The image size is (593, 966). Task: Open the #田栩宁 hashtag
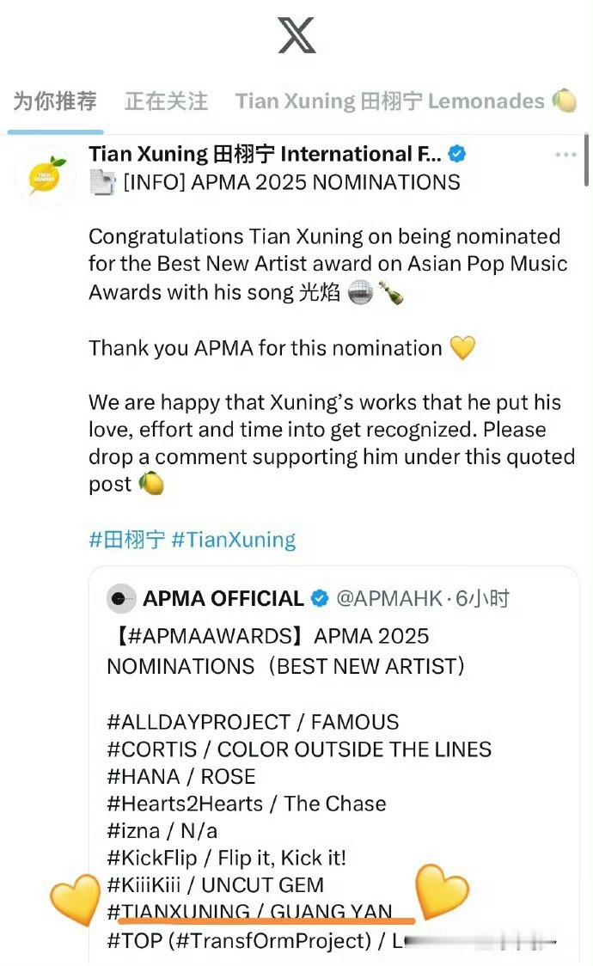click(x=127, y=540)
